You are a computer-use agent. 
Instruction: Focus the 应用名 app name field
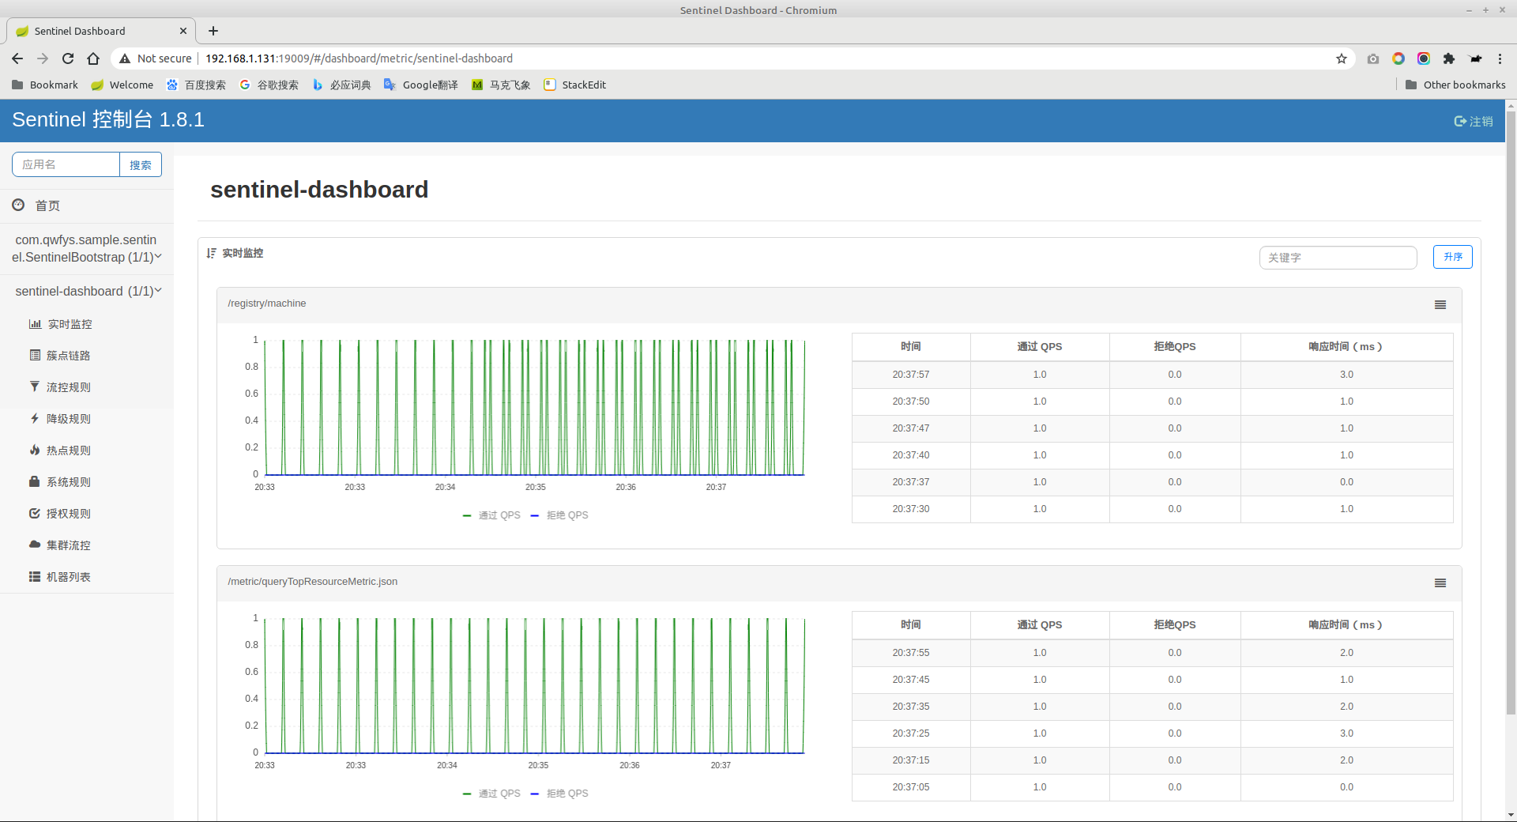pyautogui.click(x=66, y=164)
